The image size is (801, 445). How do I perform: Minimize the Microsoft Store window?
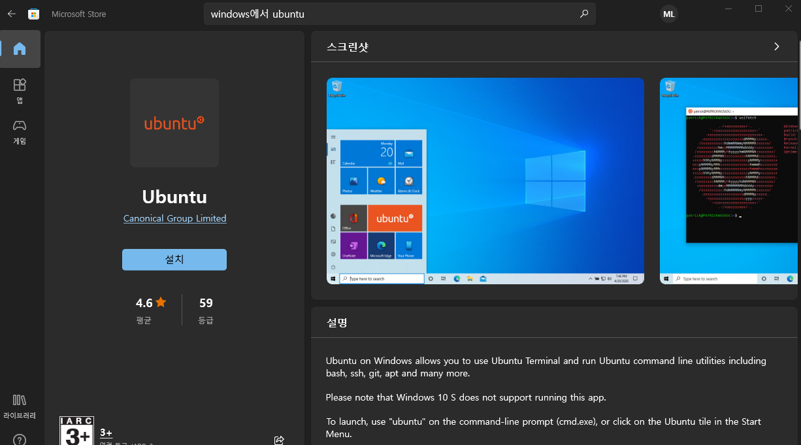click(x=728, y=8)
